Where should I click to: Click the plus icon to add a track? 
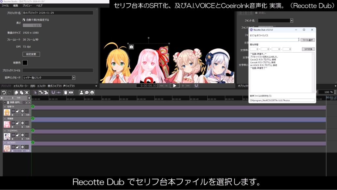pos(29,98)
